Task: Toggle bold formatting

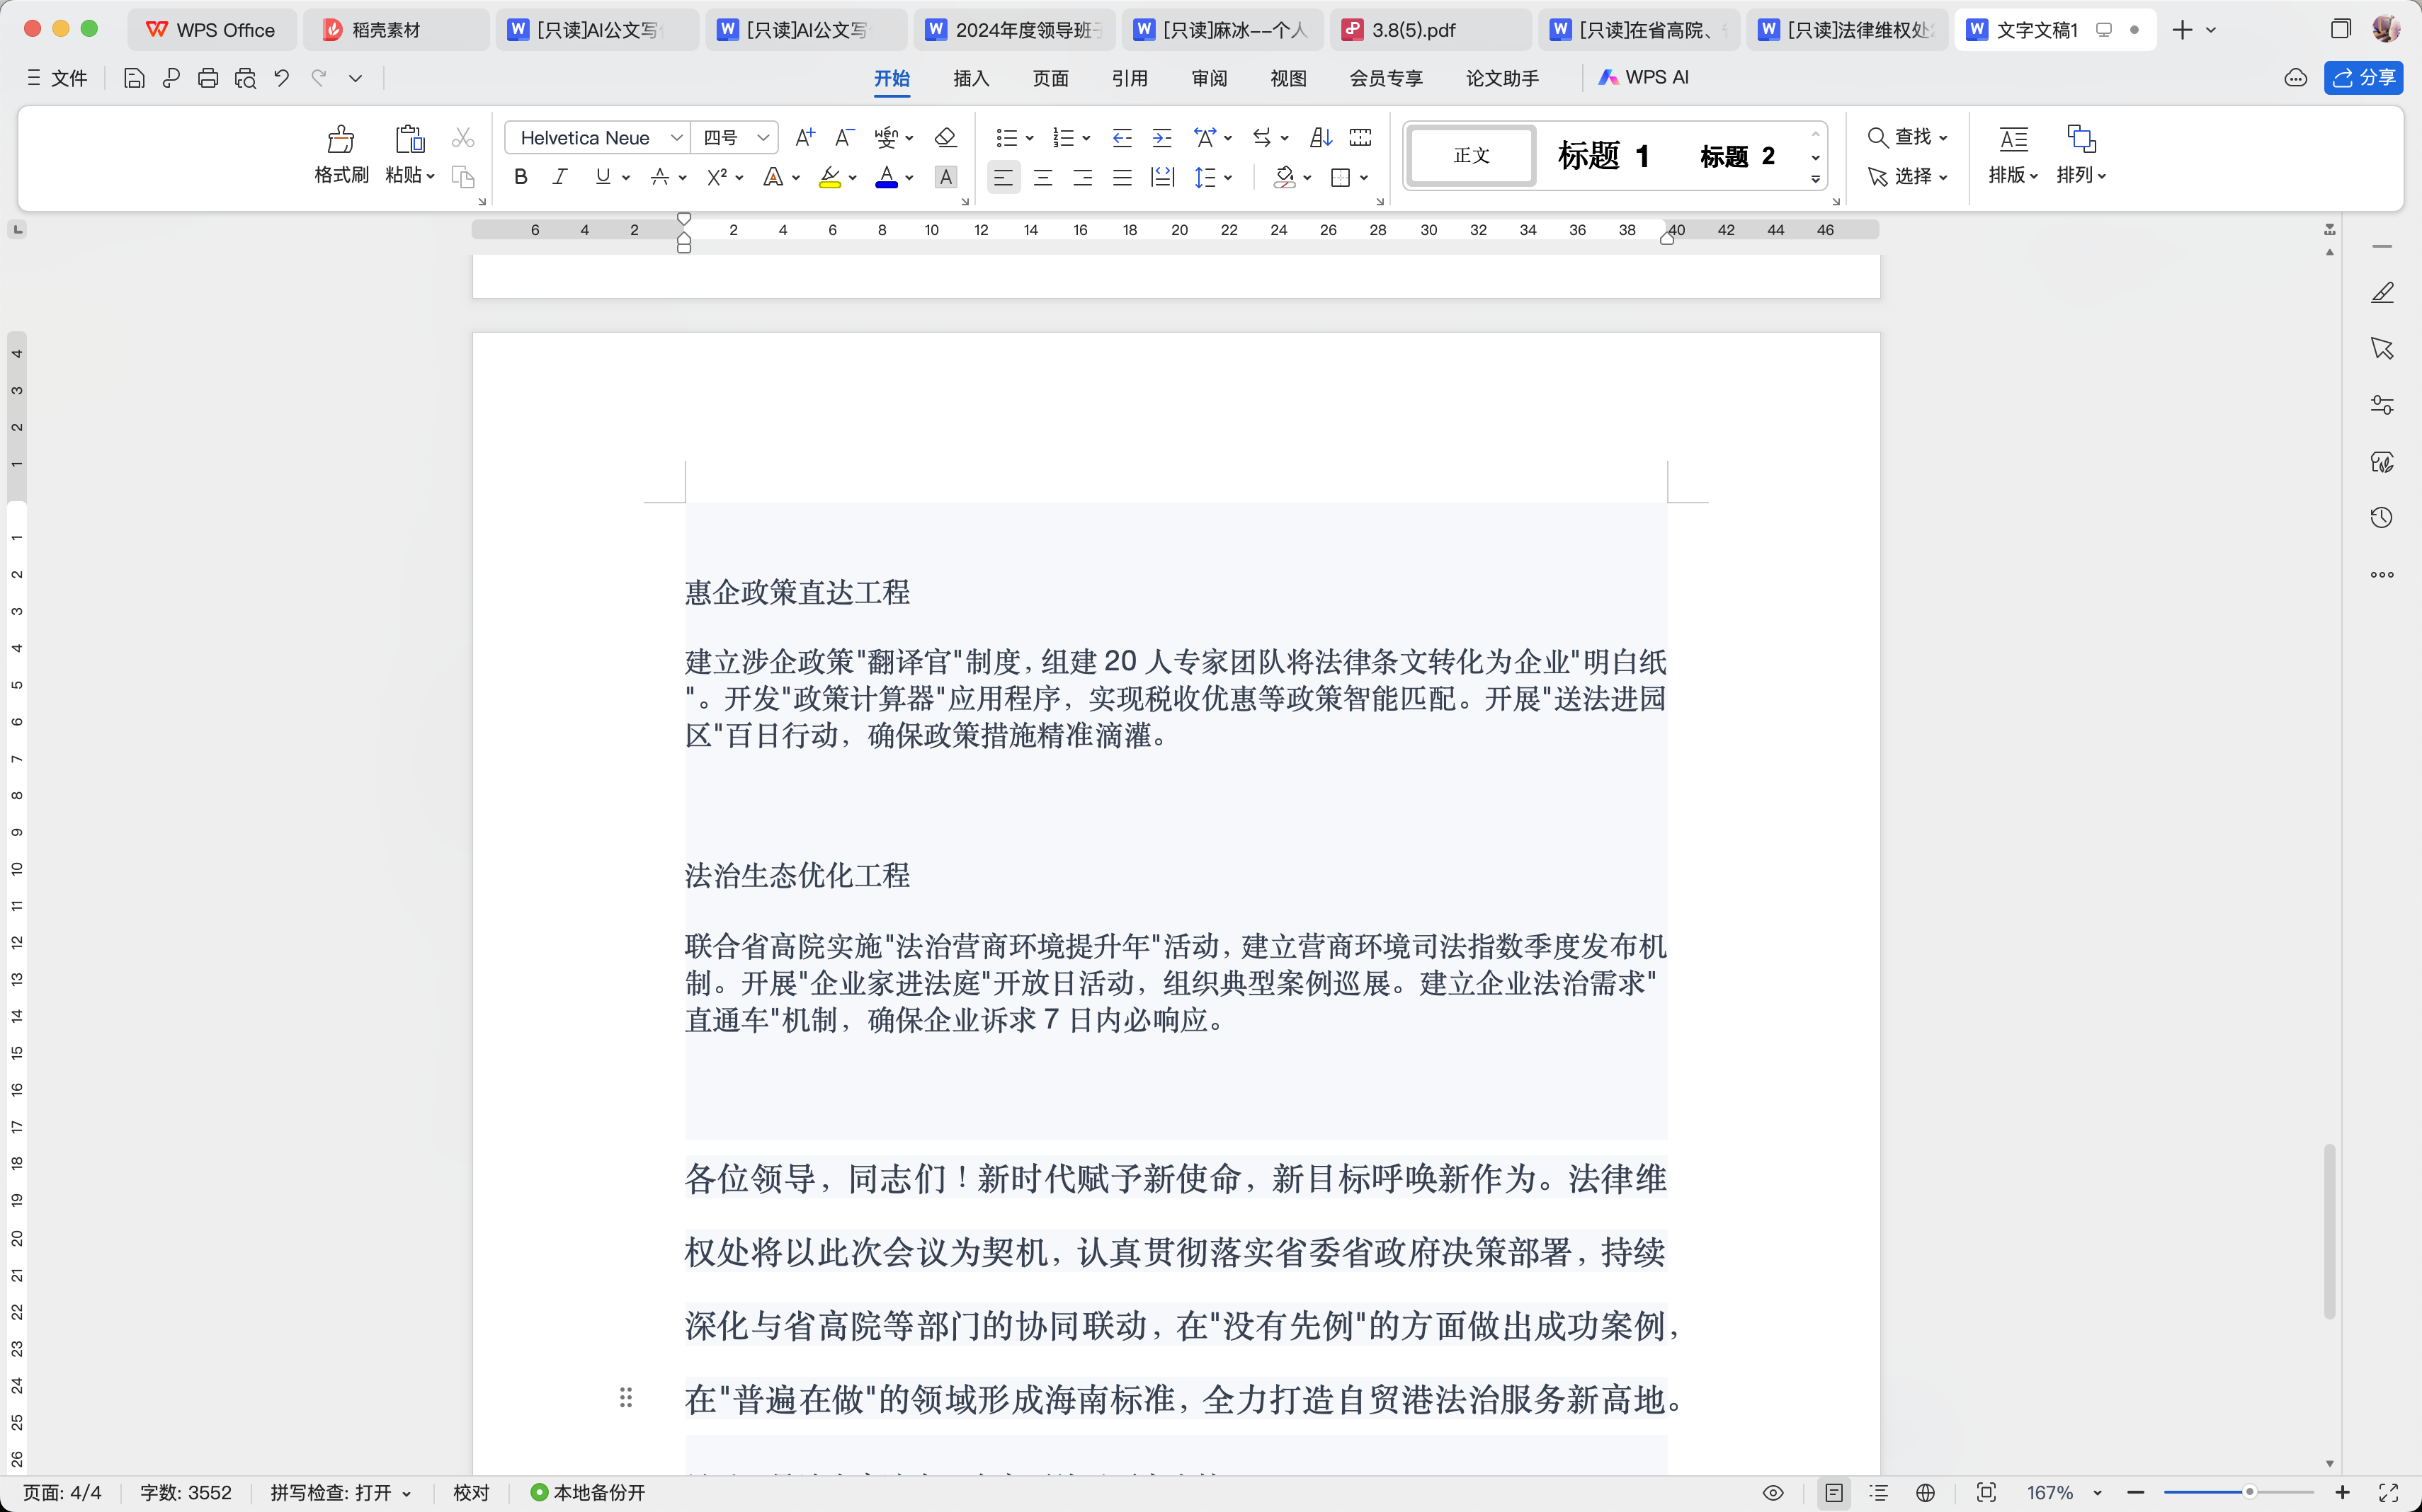Action: tap(521, 178)
